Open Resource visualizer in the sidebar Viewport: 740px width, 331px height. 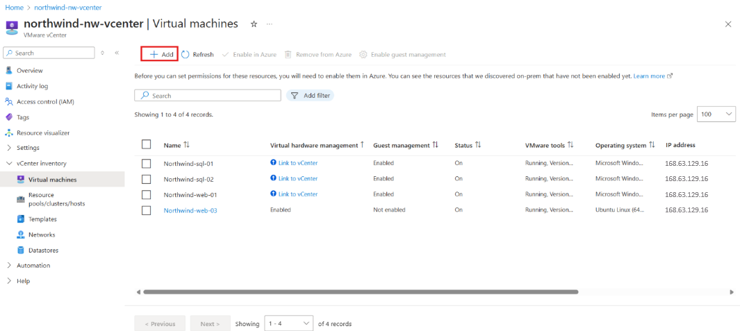click(x=43, y=133)
